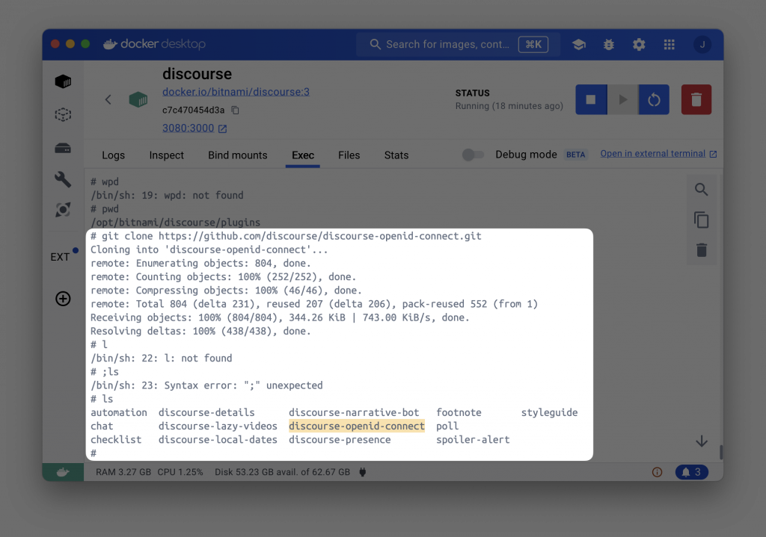Open the Settings gear icon
The height and width of the screenshot is (537, 766).
pos(639,44)
